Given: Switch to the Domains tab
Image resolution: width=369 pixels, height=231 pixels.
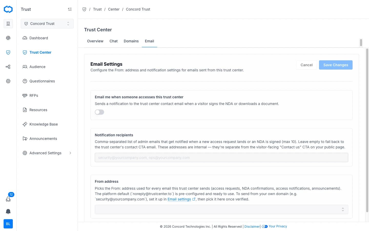Looking at the screenshot, I should [x=131, y=41].
